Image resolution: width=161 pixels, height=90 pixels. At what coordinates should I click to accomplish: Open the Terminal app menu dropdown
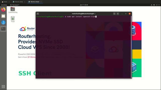[x=15, y=5]
